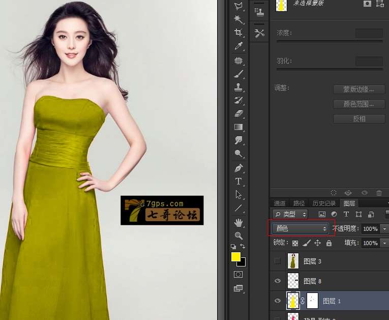Click the yellow foreground color swatch
The image size is (389, 320).
(236, 257)
